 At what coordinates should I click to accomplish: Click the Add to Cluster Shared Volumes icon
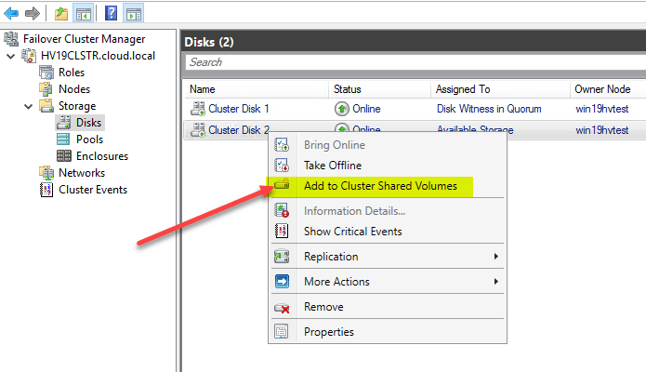(x=282, y=184)
